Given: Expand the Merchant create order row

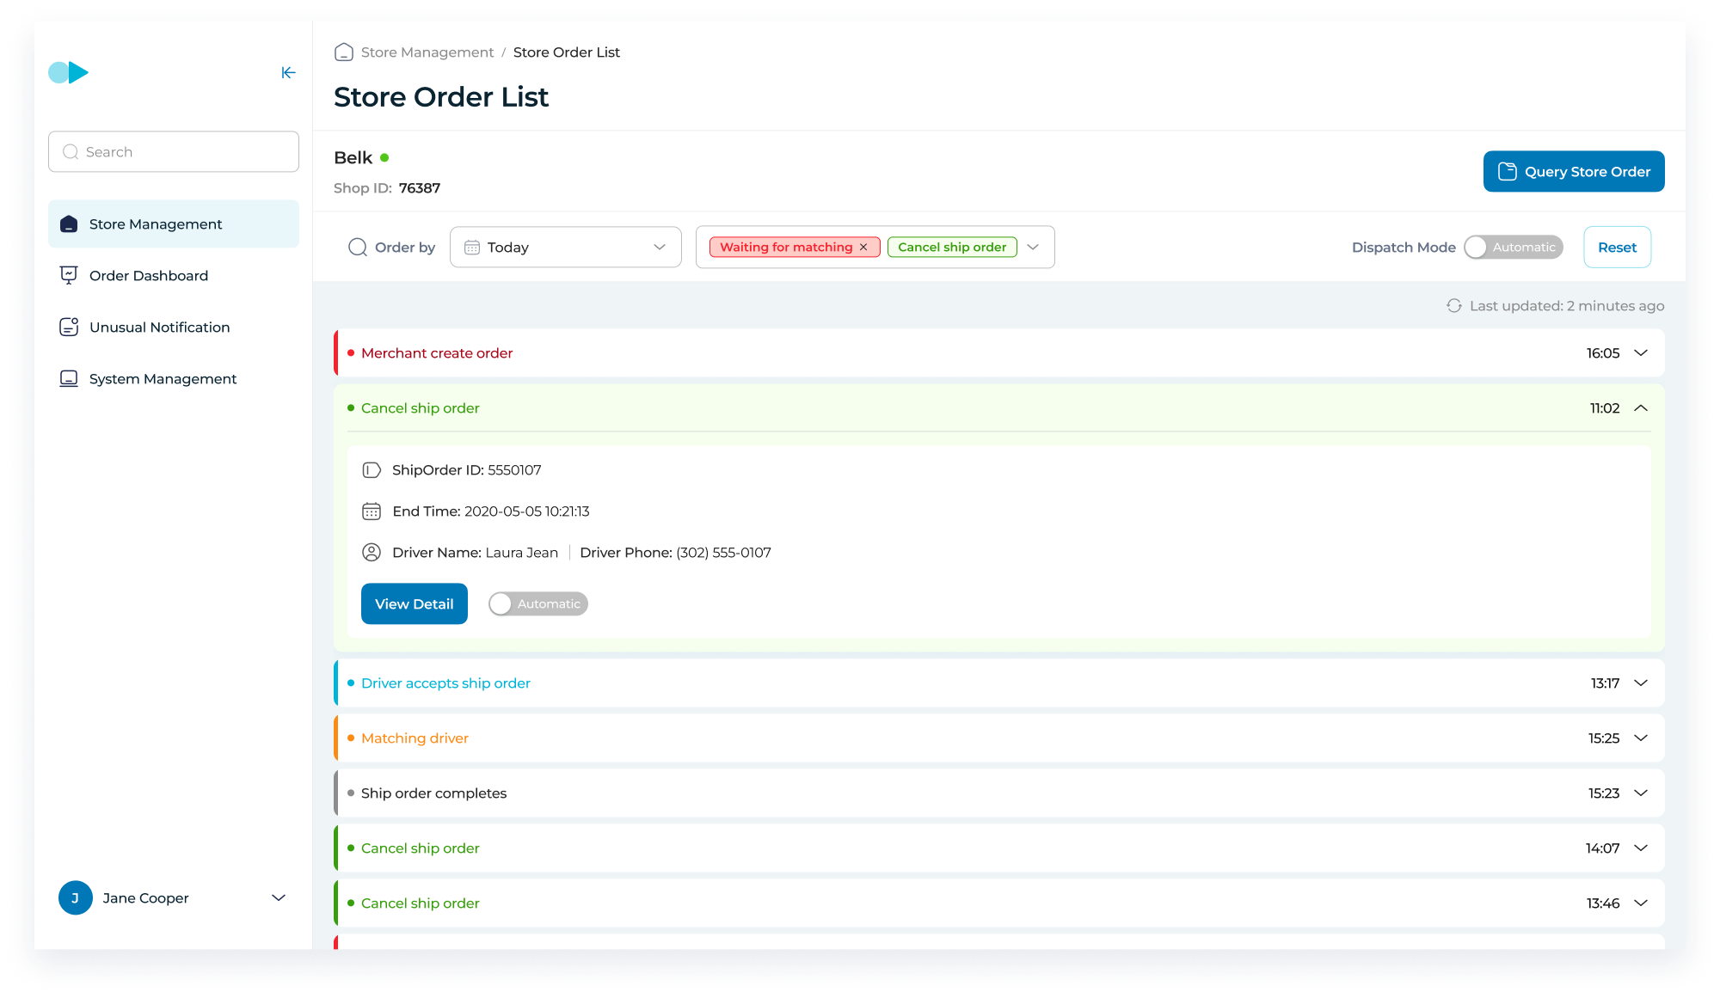Looking at the screenshot, I should tap(1641, 353).
